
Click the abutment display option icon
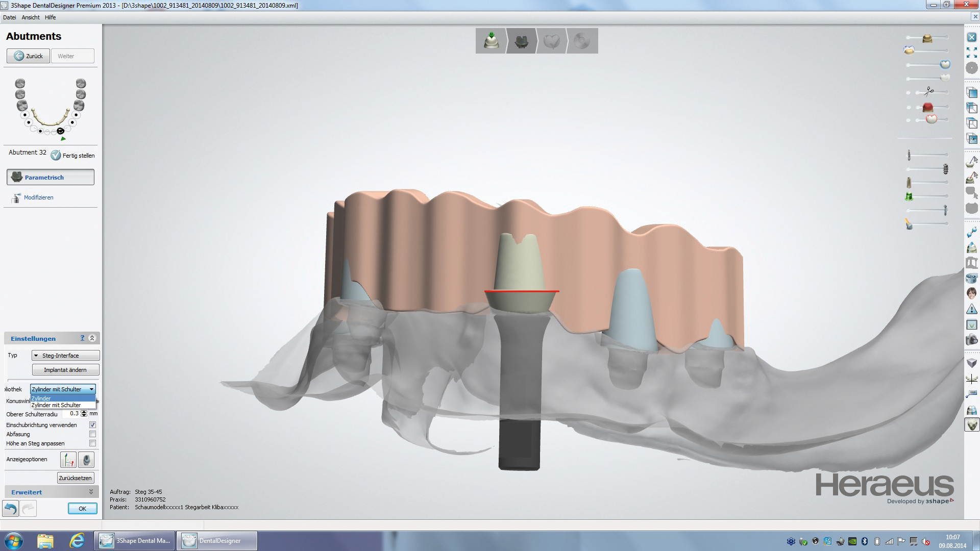pyautogui.click(x=86, y=460)
